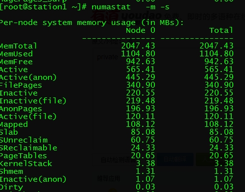Viewport: 245px width, 192px height.
Task: Select MemTotal value 2047.43 under Node 0
Action: pyautogui.click(x=138, y=46)
